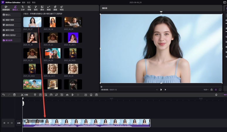This screenshot has height=132, width=227.
Task: Select thumbnail 2025_05_30
Action: coord(32,38)
